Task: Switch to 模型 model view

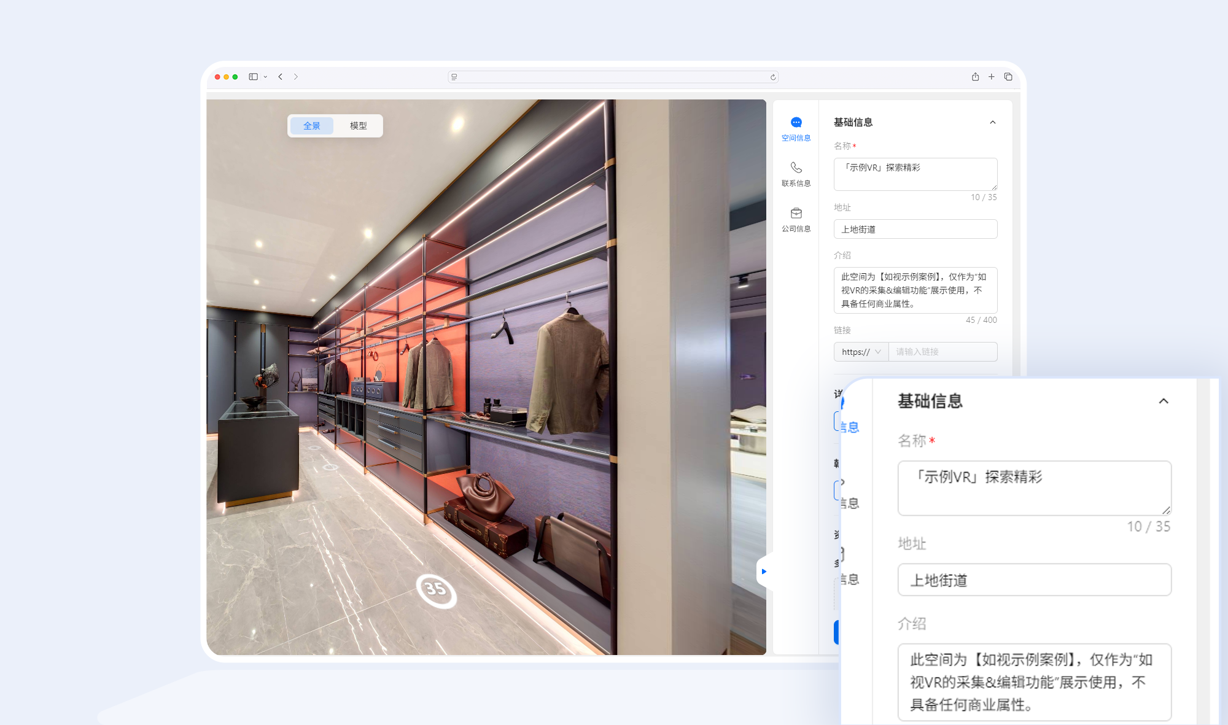Action: coord(358,126)
